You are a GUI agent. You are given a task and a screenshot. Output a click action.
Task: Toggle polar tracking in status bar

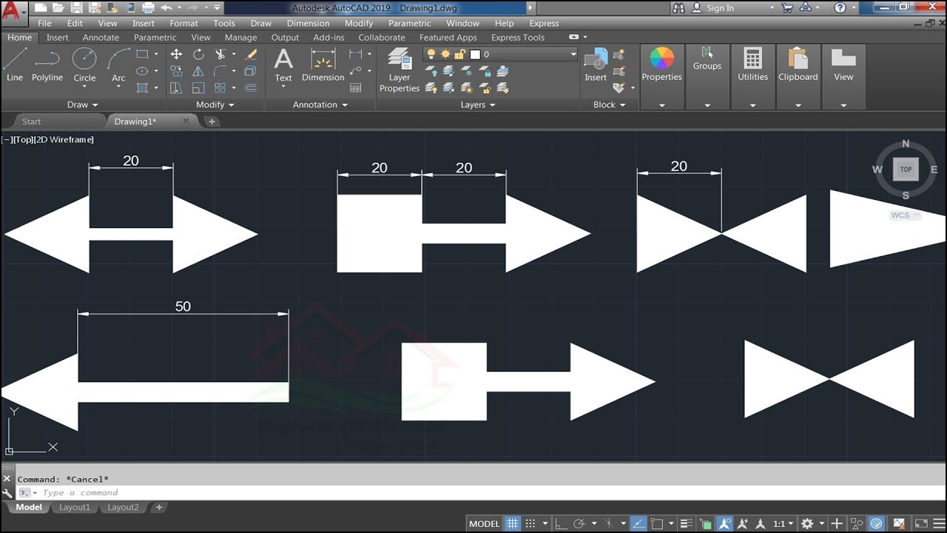point(580,523)
